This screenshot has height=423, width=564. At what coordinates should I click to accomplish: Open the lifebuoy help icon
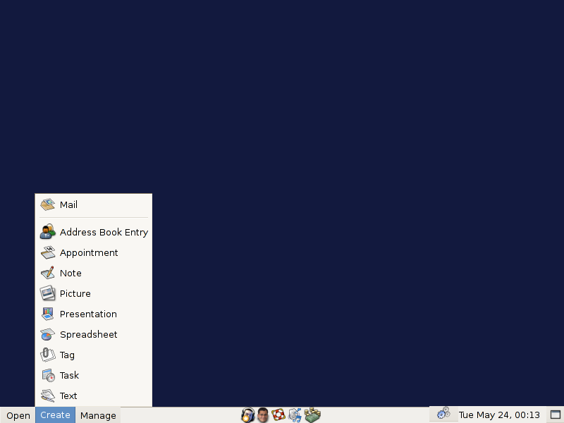tap(278, 415)
